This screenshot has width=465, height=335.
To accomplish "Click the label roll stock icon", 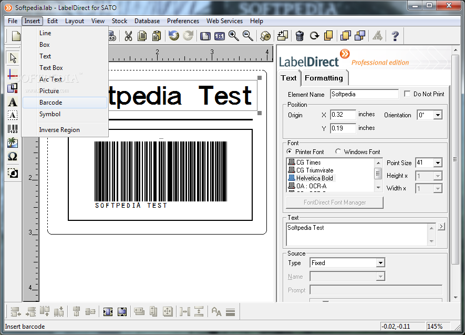I will click(265, 36).
